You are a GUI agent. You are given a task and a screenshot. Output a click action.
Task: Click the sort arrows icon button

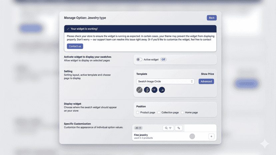tap(179, 128)
